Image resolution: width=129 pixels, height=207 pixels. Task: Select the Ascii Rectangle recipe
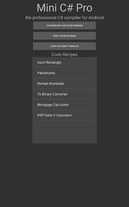[x=64, y=62]
